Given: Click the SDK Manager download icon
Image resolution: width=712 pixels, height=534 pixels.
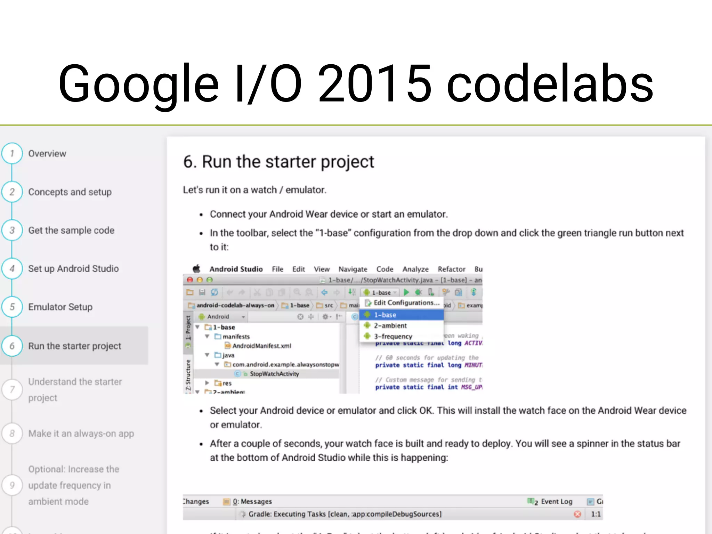Looking at the screenshot, I should pos(474,292).
